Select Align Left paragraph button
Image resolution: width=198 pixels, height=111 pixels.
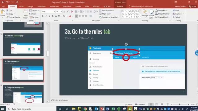pyautogui.click(x=76, y=16)
